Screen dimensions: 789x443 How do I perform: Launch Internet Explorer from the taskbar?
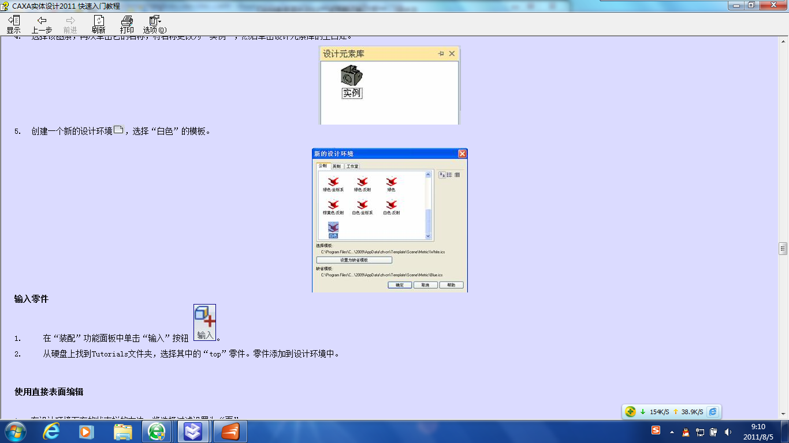click(x=51, y=431)
